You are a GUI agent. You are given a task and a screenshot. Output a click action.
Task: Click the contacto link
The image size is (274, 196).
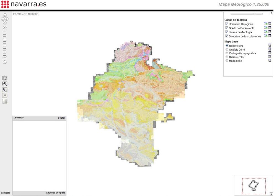(6, 193)
